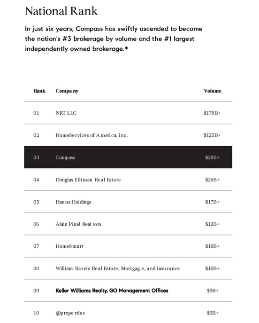Click William Raveis Real Estate entry
The image size is (259, 323).
118,268
